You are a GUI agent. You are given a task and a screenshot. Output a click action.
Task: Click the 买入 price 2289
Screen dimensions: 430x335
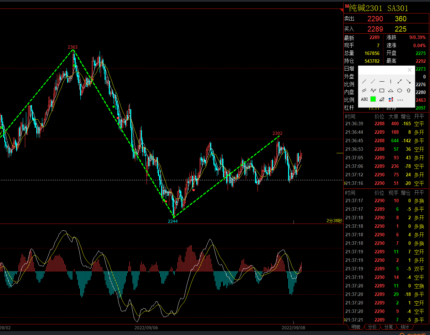(375, 29)
